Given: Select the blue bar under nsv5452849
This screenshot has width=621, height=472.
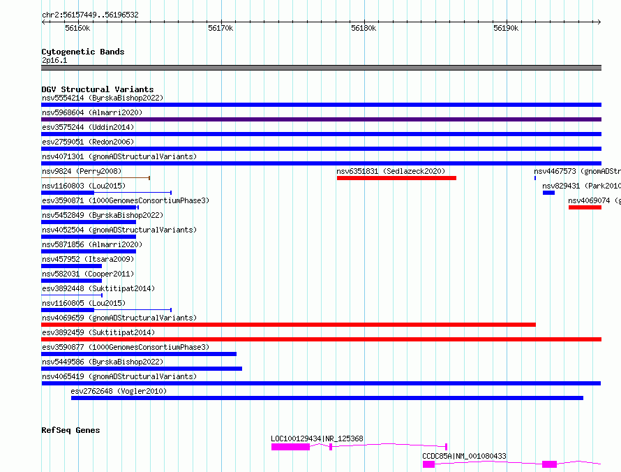Looking at the screenshot, I should (89, 222).
